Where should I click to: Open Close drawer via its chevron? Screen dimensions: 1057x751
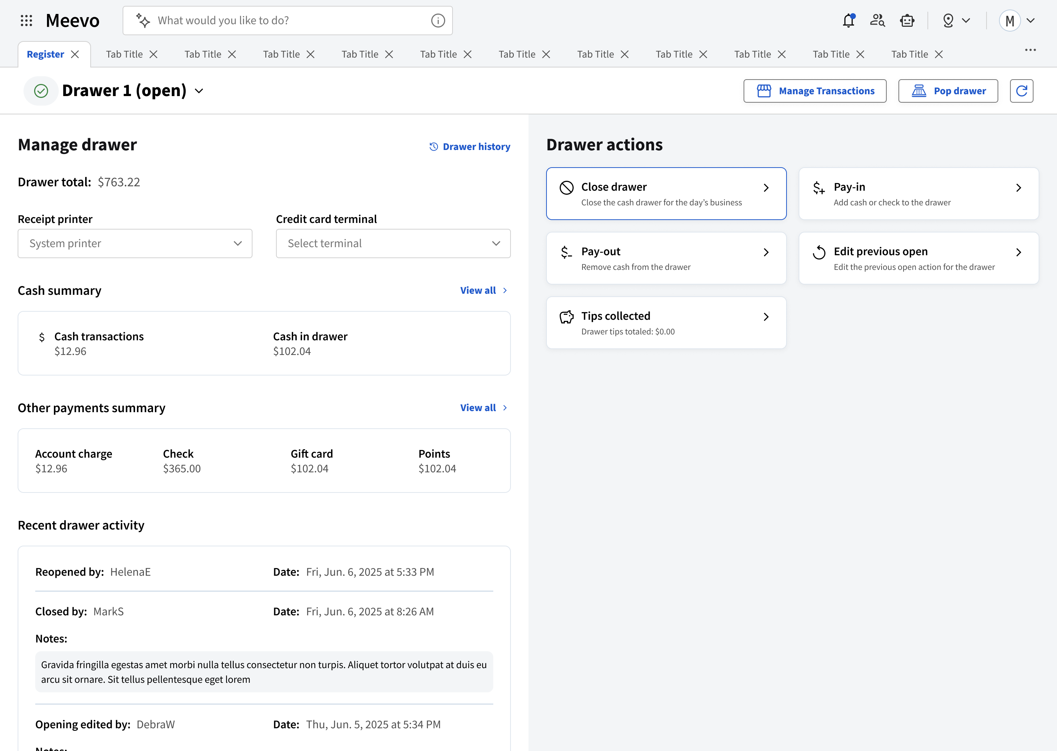point(766,187)
